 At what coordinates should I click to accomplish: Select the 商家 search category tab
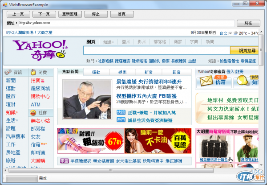click(x=178, y=41)
